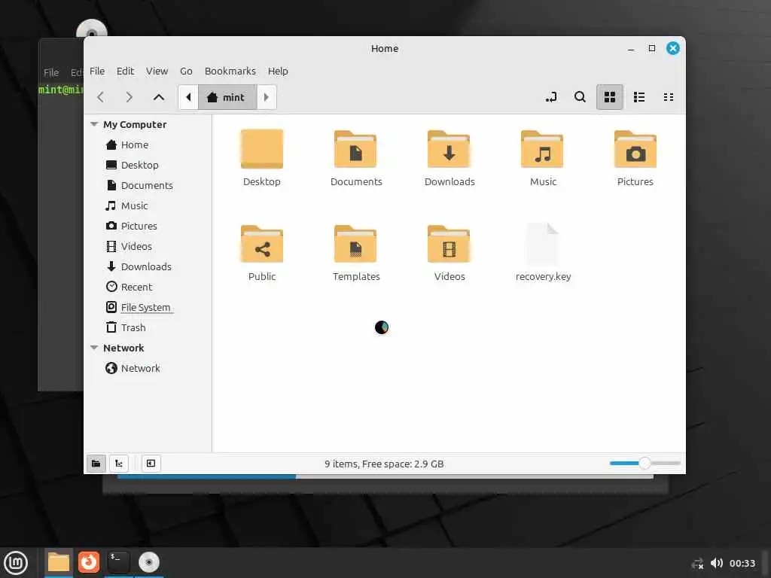
Task: Adjust the icon zoom slider
Action: tap(645, 463)
